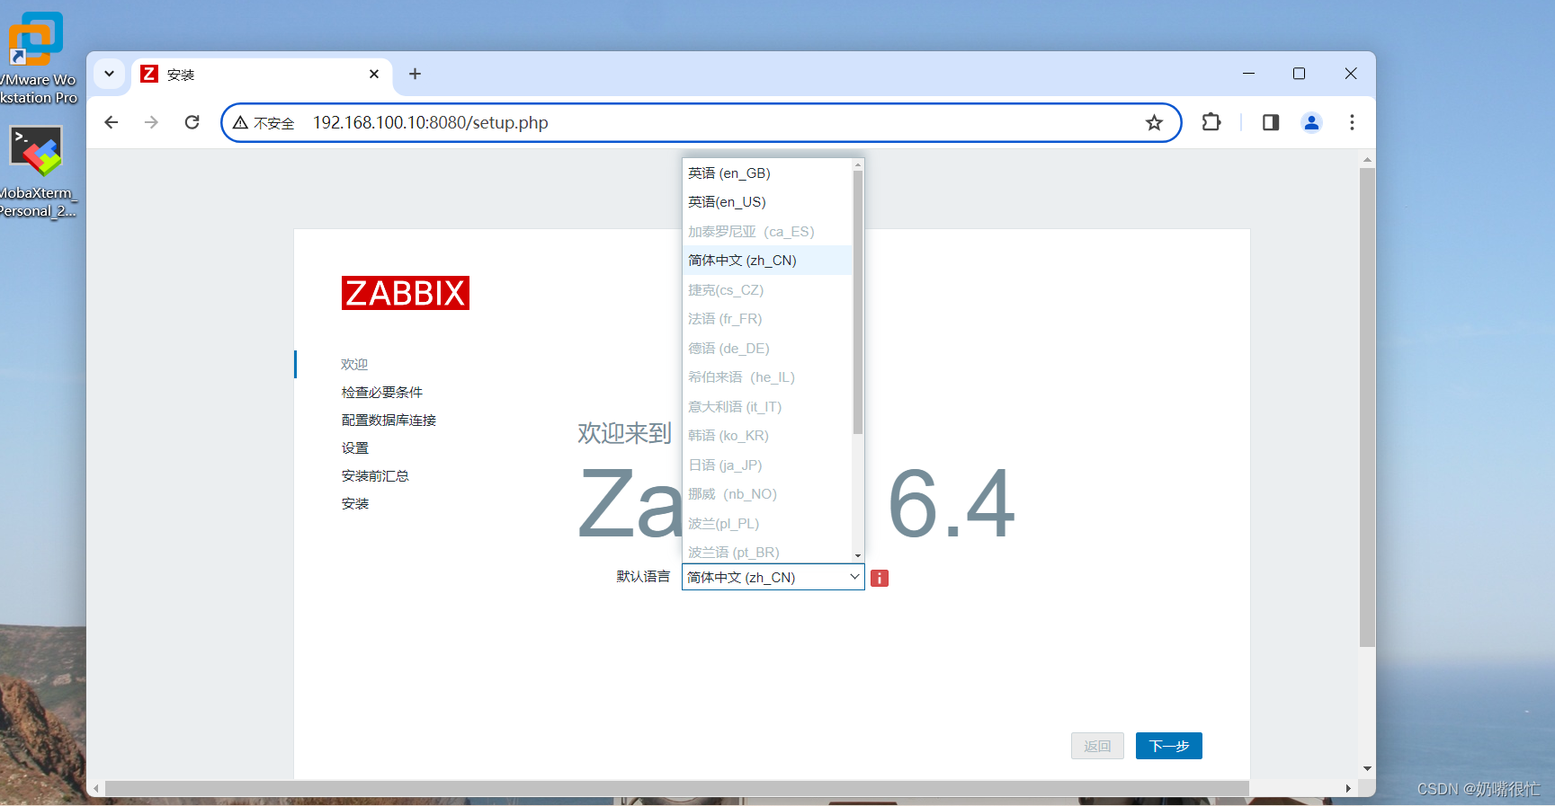Select the 安装前汇总 setup step

(x=375, y=476)
